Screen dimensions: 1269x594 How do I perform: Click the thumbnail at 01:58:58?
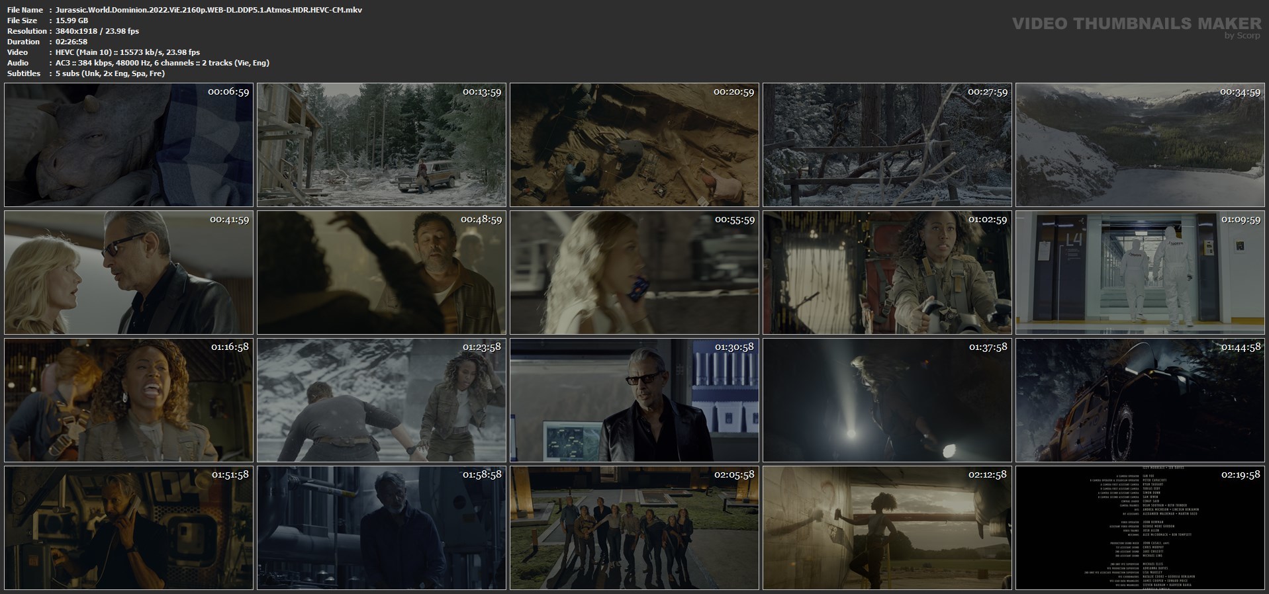381,528
